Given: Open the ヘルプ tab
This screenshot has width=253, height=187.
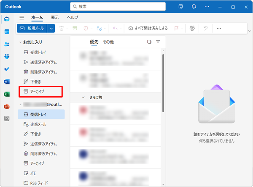Looking at the screenshot, I should tap(73, 18).
